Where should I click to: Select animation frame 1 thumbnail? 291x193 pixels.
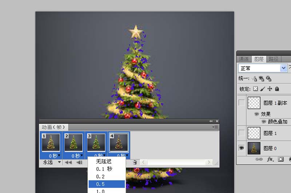pyautogui.click(x=51, y=142)
